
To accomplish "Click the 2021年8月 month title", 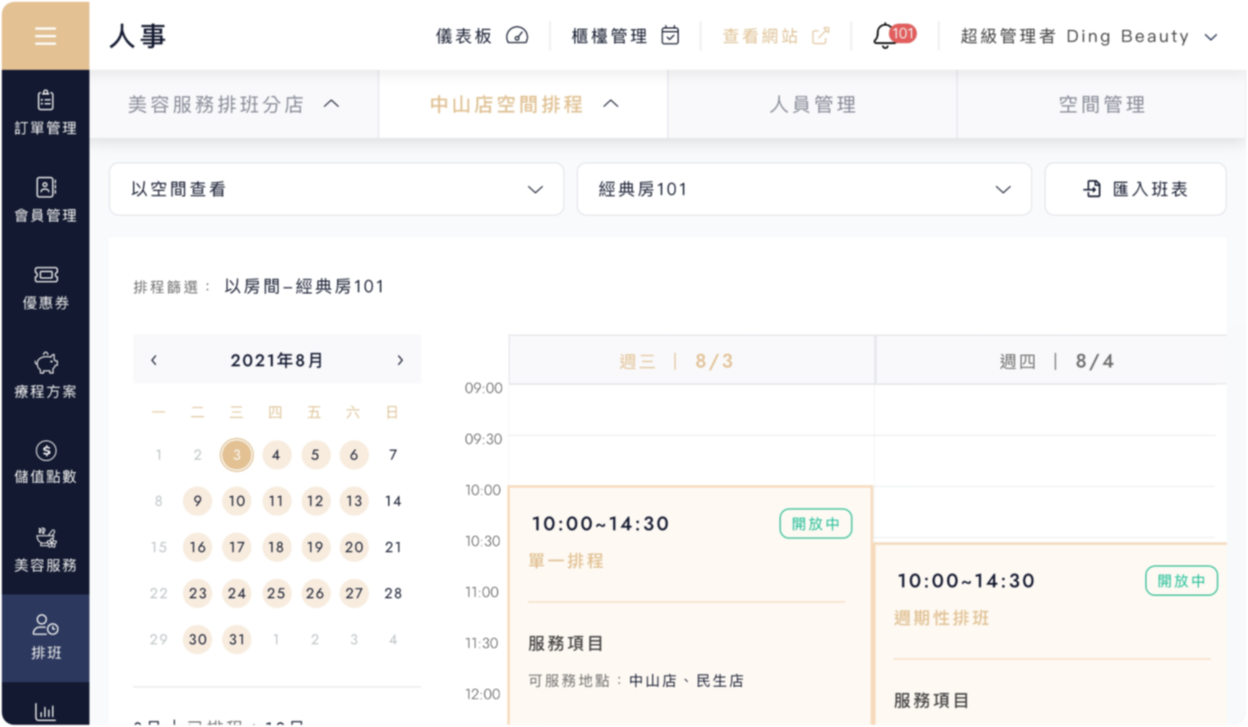I will point(276,360).
